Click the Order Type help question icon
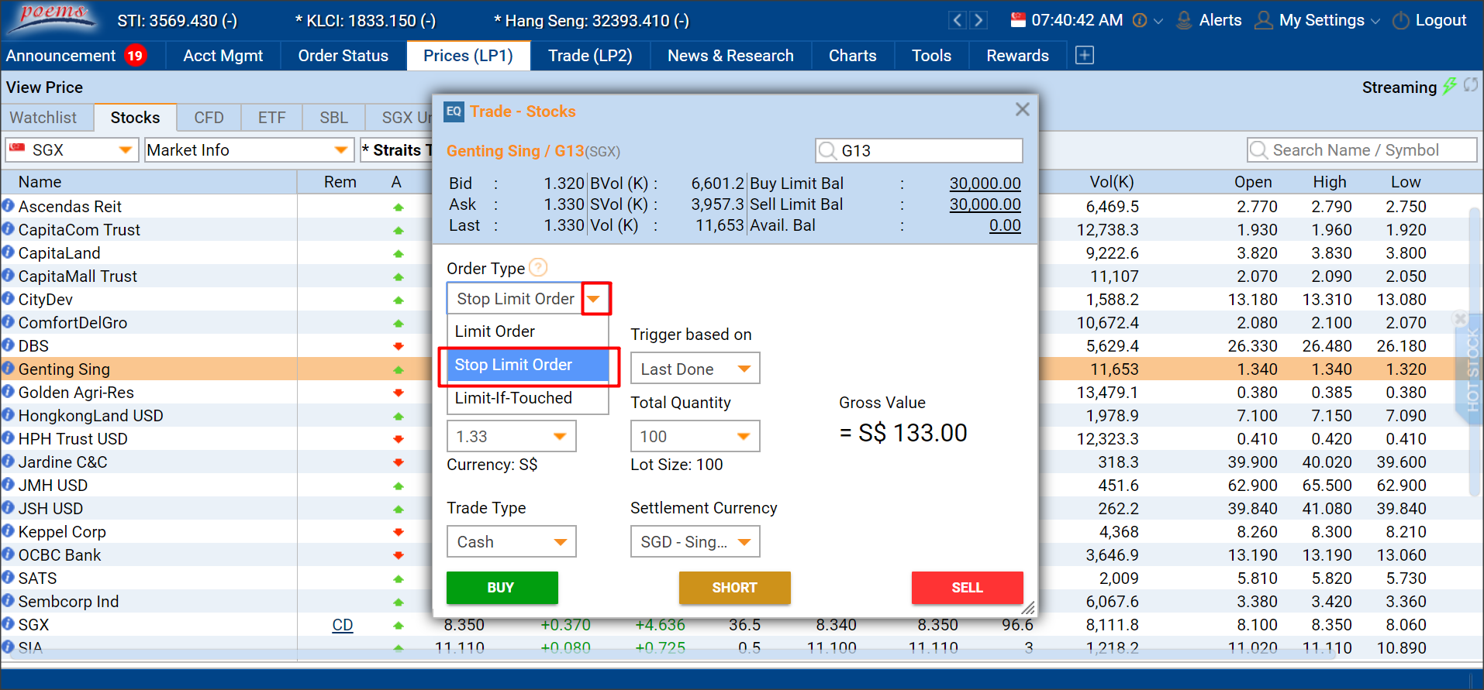Screen dimensions: 1484x690 [538, 267]
